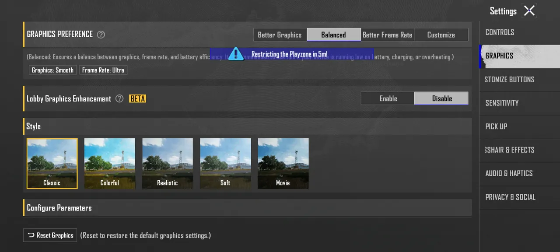Select the Classic style thumbnail

[52, 164]
